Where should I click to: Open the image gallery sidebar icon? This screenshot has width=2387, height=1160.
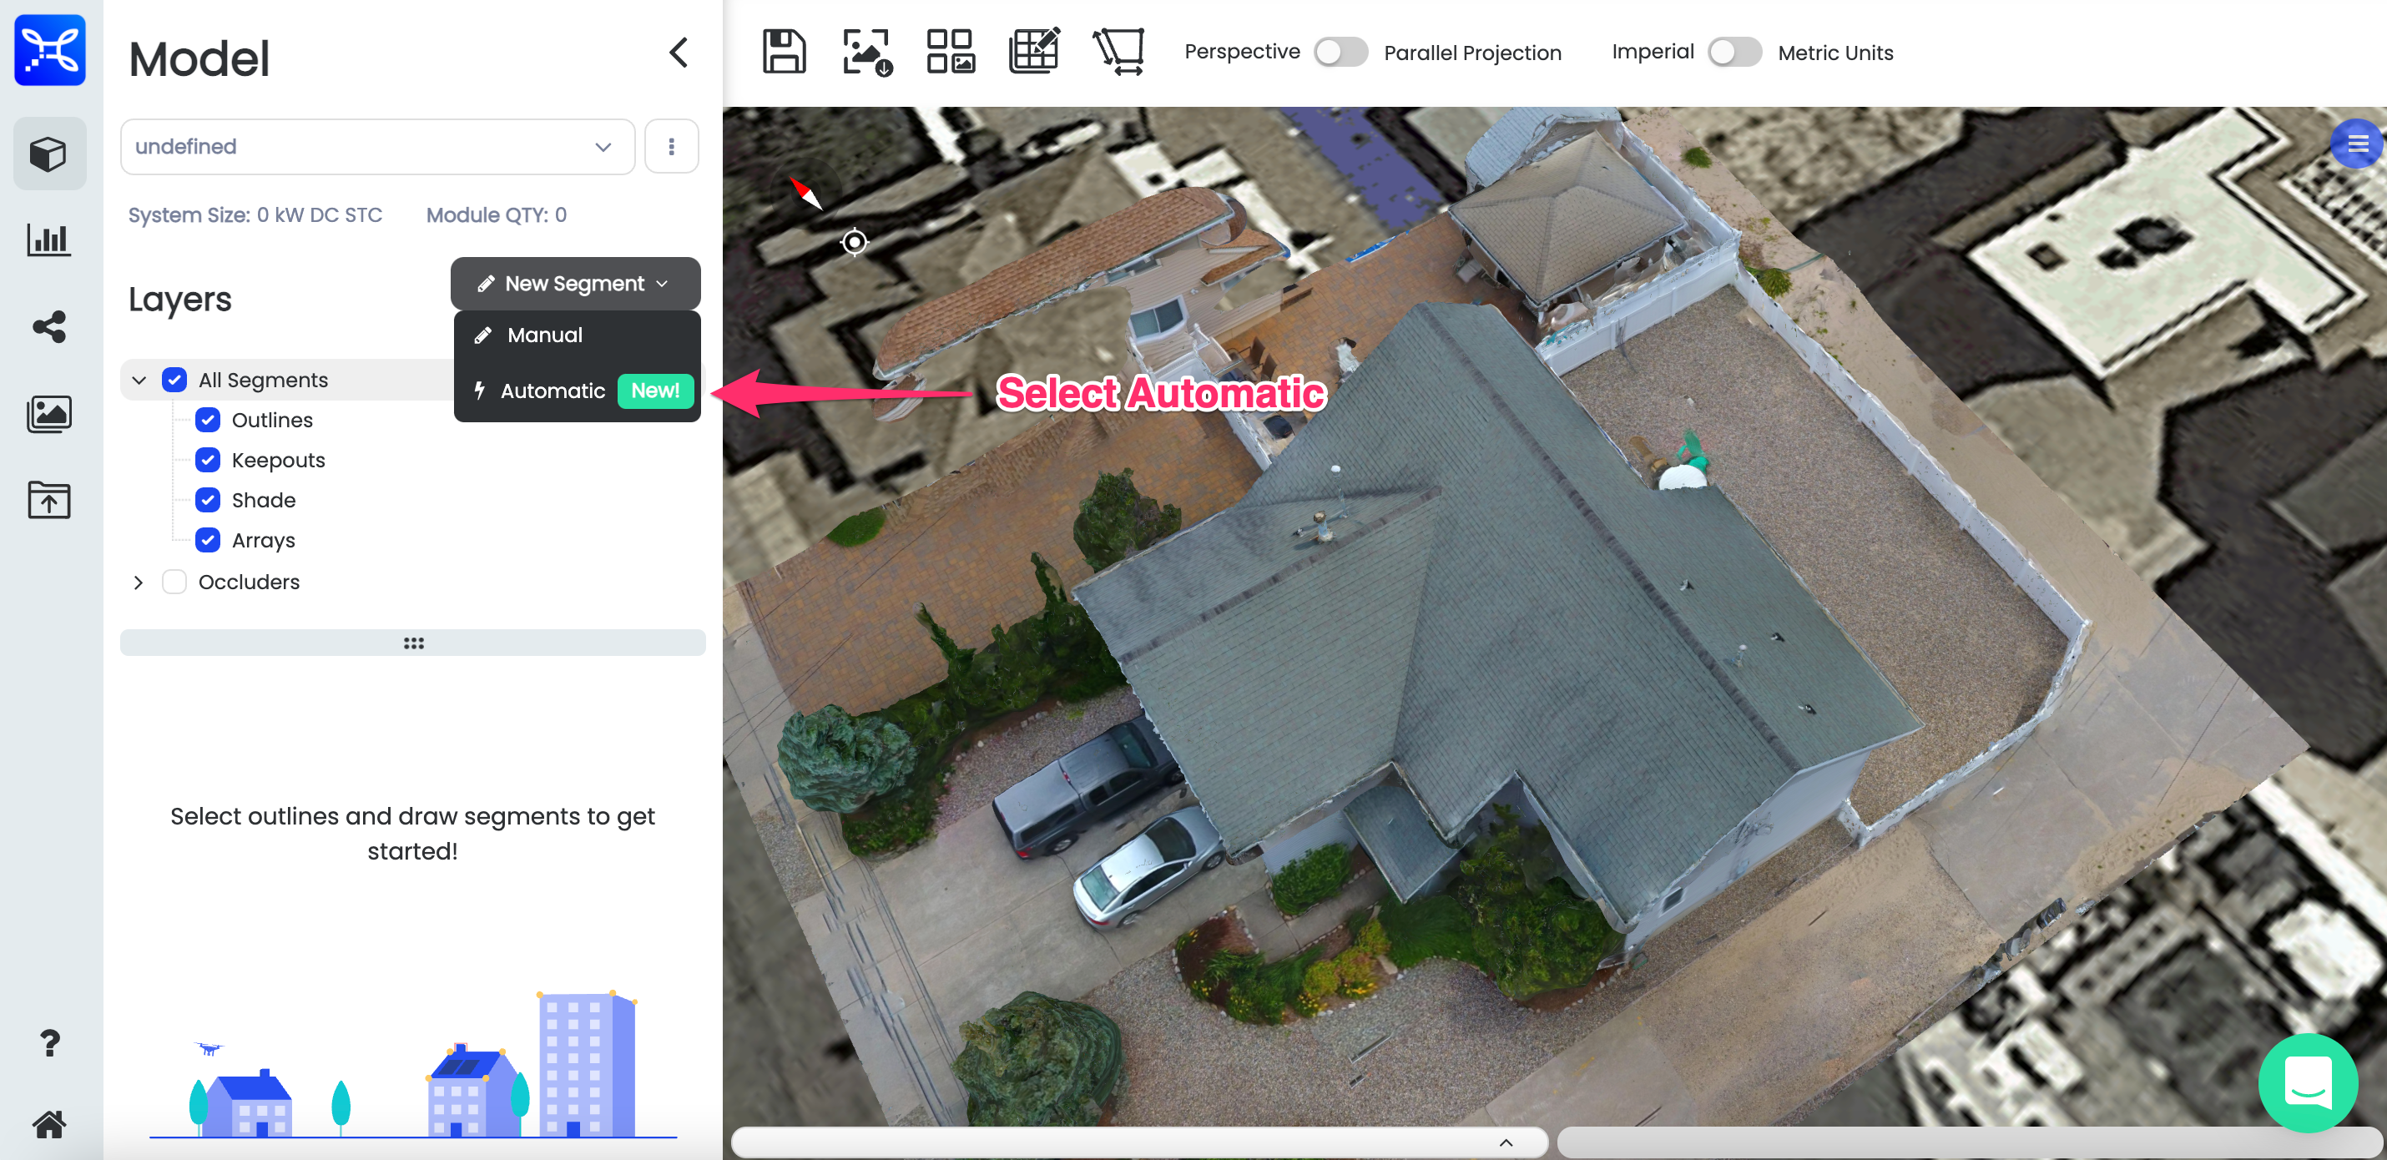[x=49, y=413]
